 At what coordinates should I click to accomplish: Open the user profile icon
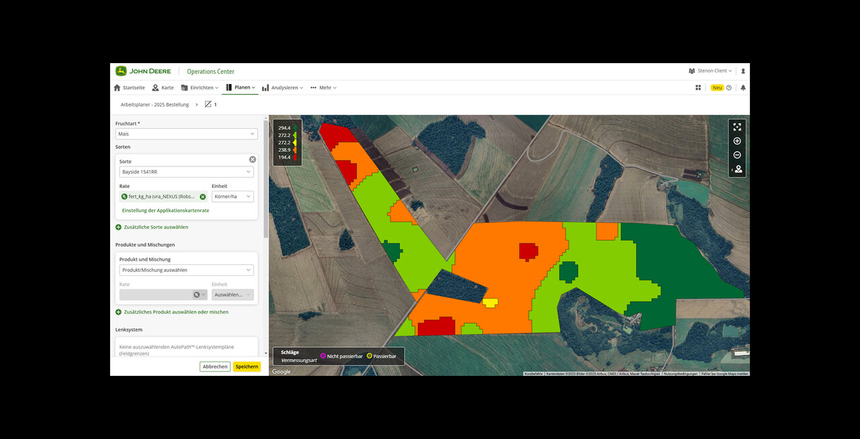point(743,70)
